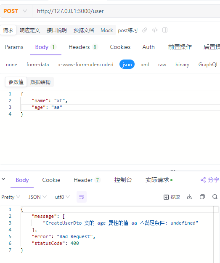The height and width of the screenshot is (263, 220).
Task: Choose the GraphQL body type
Action: [208, 65]
